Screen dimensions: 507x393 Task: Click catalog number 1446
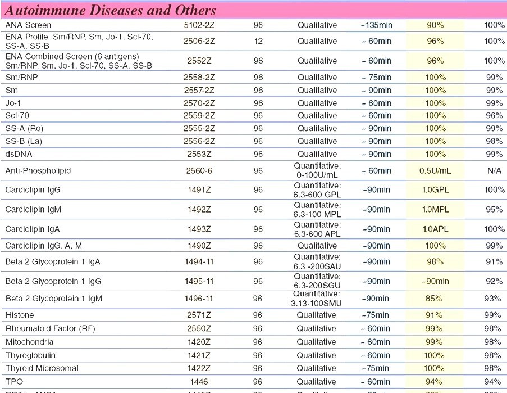199,382
